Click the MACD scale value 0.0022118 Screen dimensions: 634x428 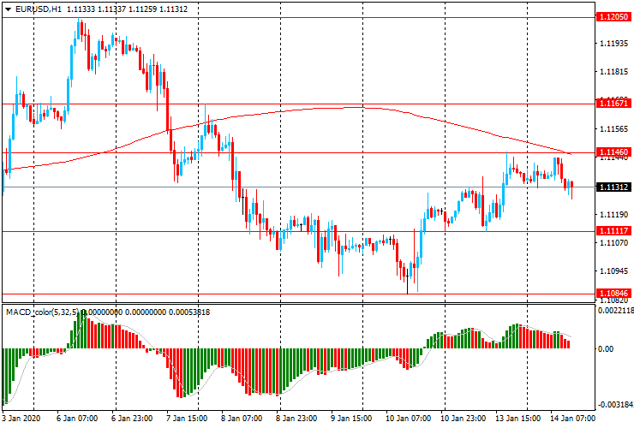tap(616, 311)
